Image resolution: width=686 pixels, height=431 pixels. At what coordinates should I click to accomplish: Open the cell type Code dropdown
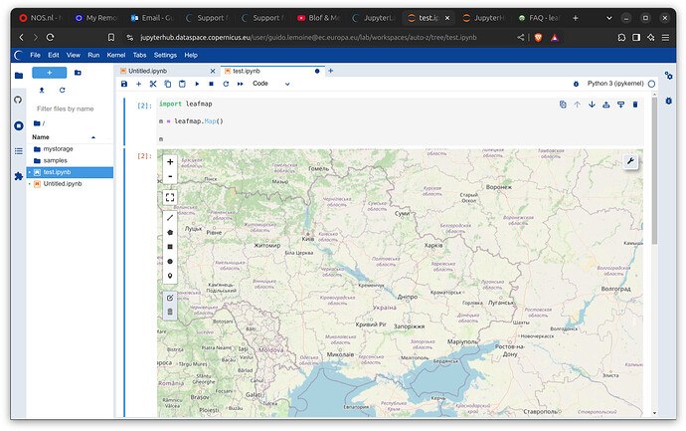(x=270, y=85)
